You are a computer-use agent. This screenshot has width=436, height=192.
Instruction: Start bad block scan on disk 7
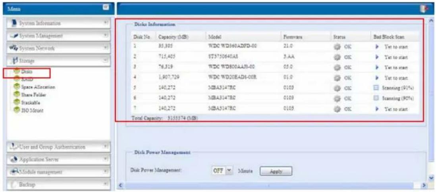[x=377, y=109]
